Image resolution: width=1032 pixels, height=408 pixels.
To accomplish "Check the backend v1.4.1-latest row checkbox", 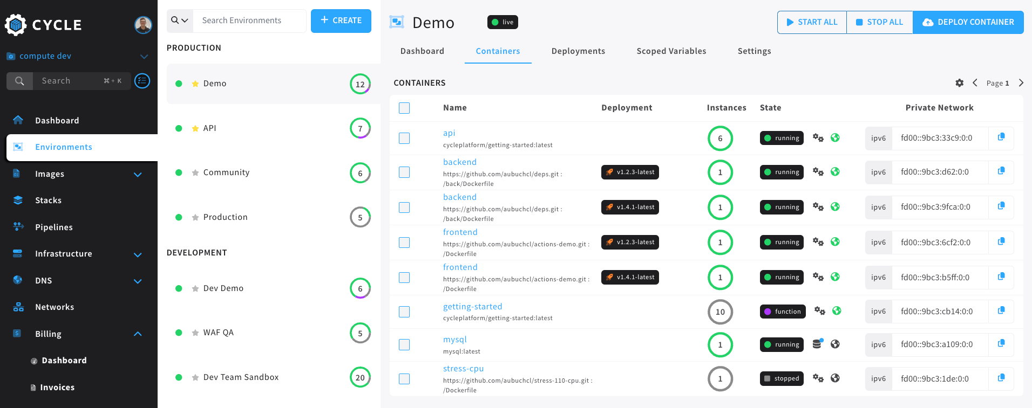I will (x=404, y=208).
